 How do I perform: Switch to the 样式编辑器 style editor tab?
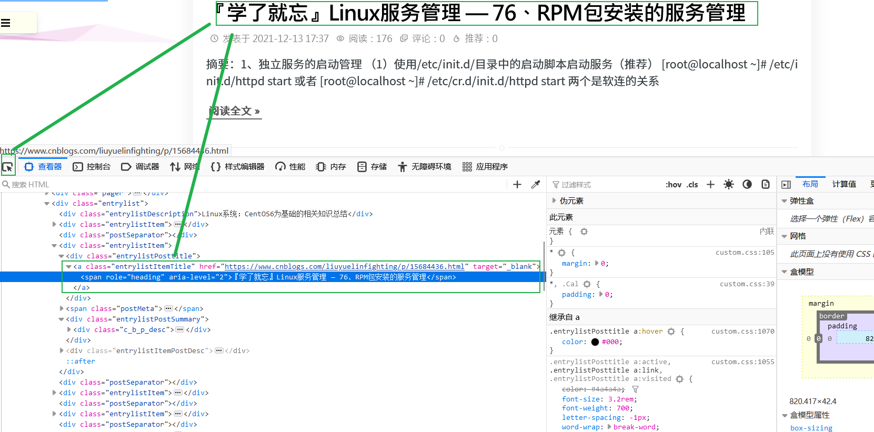[x=237, y=167]
